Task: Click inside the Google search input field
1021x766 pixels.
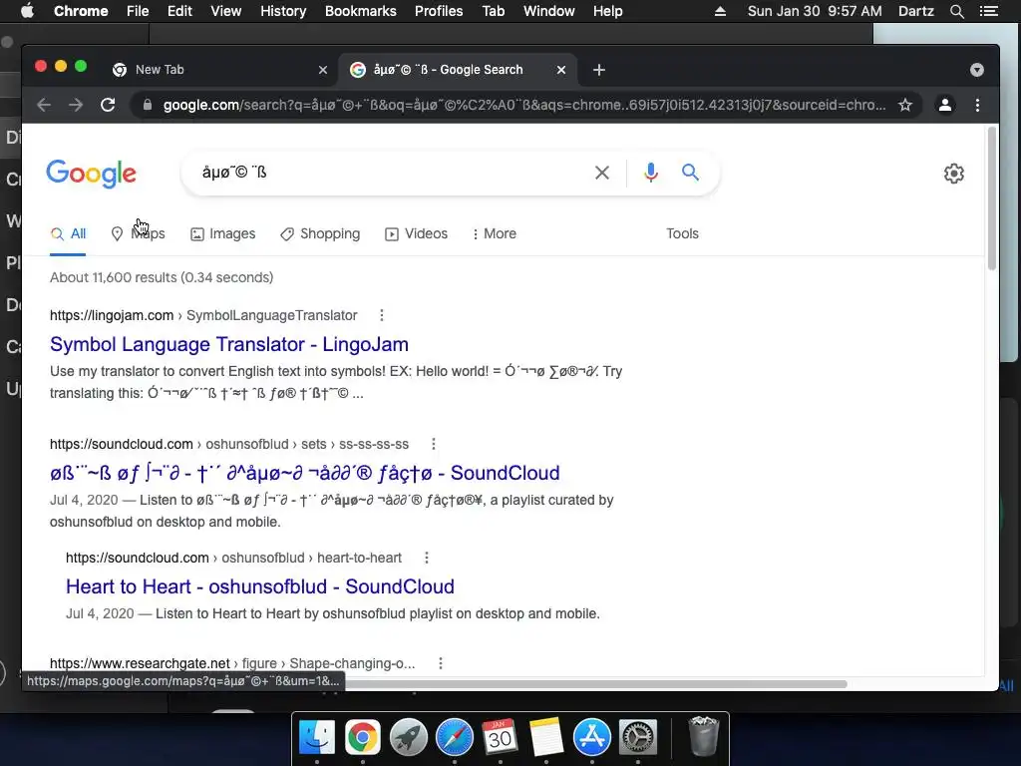Action: click(x=391, y=173)
